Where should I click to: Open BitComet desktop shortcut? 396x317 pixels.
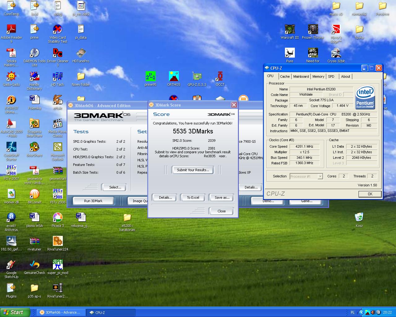(x=34, y=196)
